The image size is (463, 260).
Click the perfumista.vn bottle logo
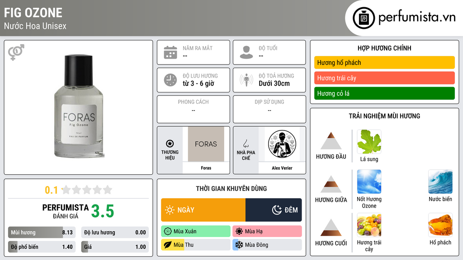(364, 18)
